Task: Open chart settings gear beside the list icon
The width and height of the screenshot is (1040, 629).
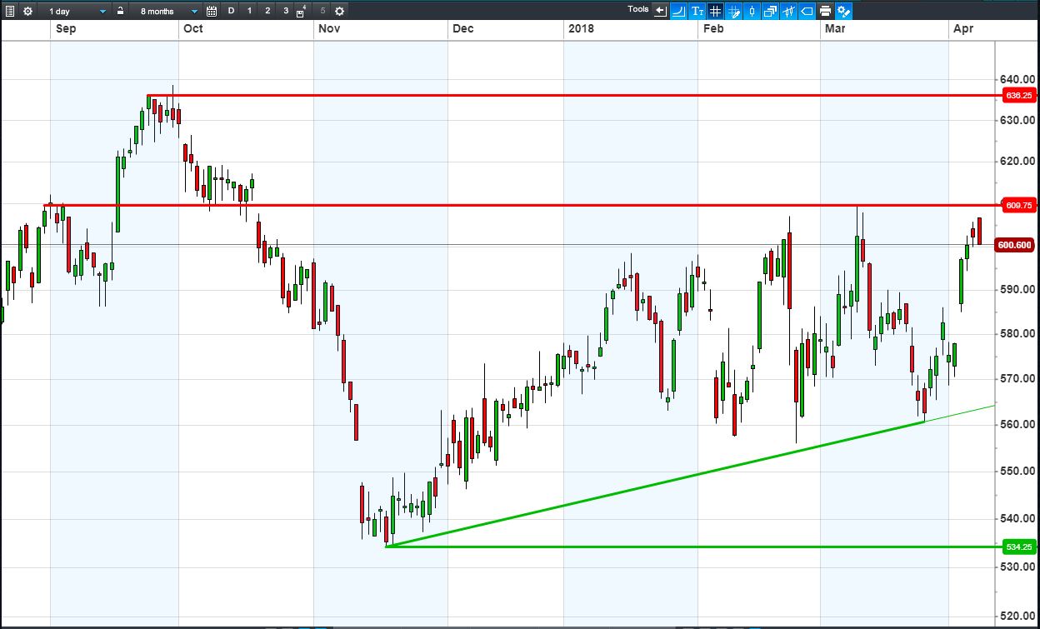Action: pos(27,11)
